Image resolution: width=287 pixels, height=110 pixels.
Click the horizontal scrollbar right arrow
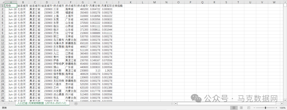(x=282, y=103)
